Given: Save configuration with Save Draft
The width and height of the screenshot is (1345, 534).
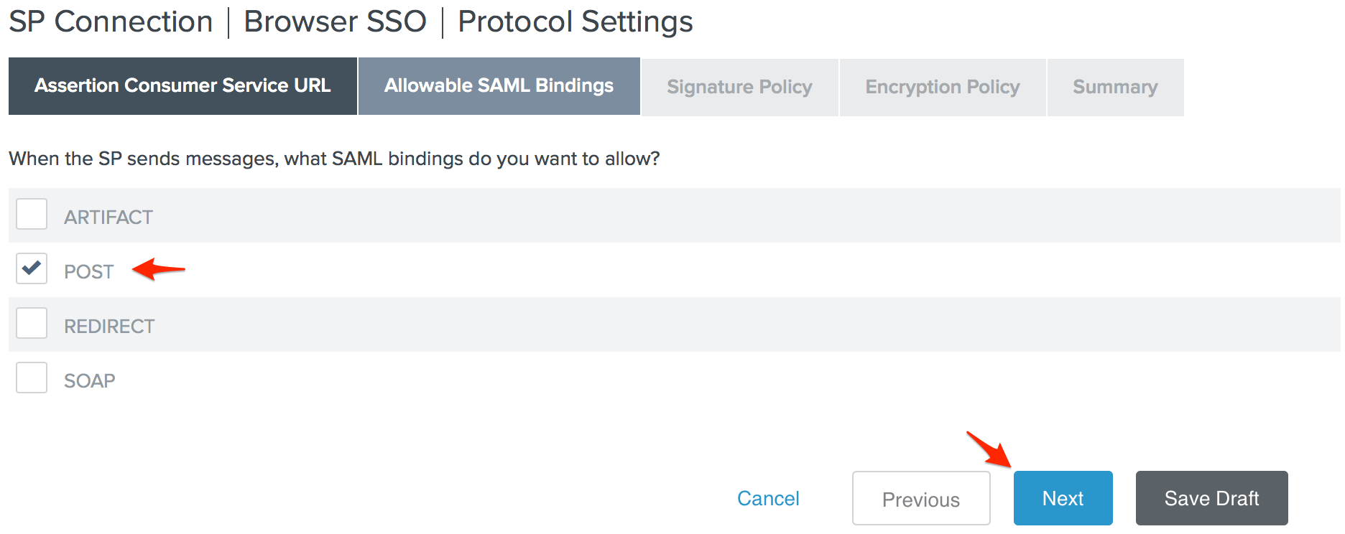Looking at the screenshot, I should [x=1211, y=498].
